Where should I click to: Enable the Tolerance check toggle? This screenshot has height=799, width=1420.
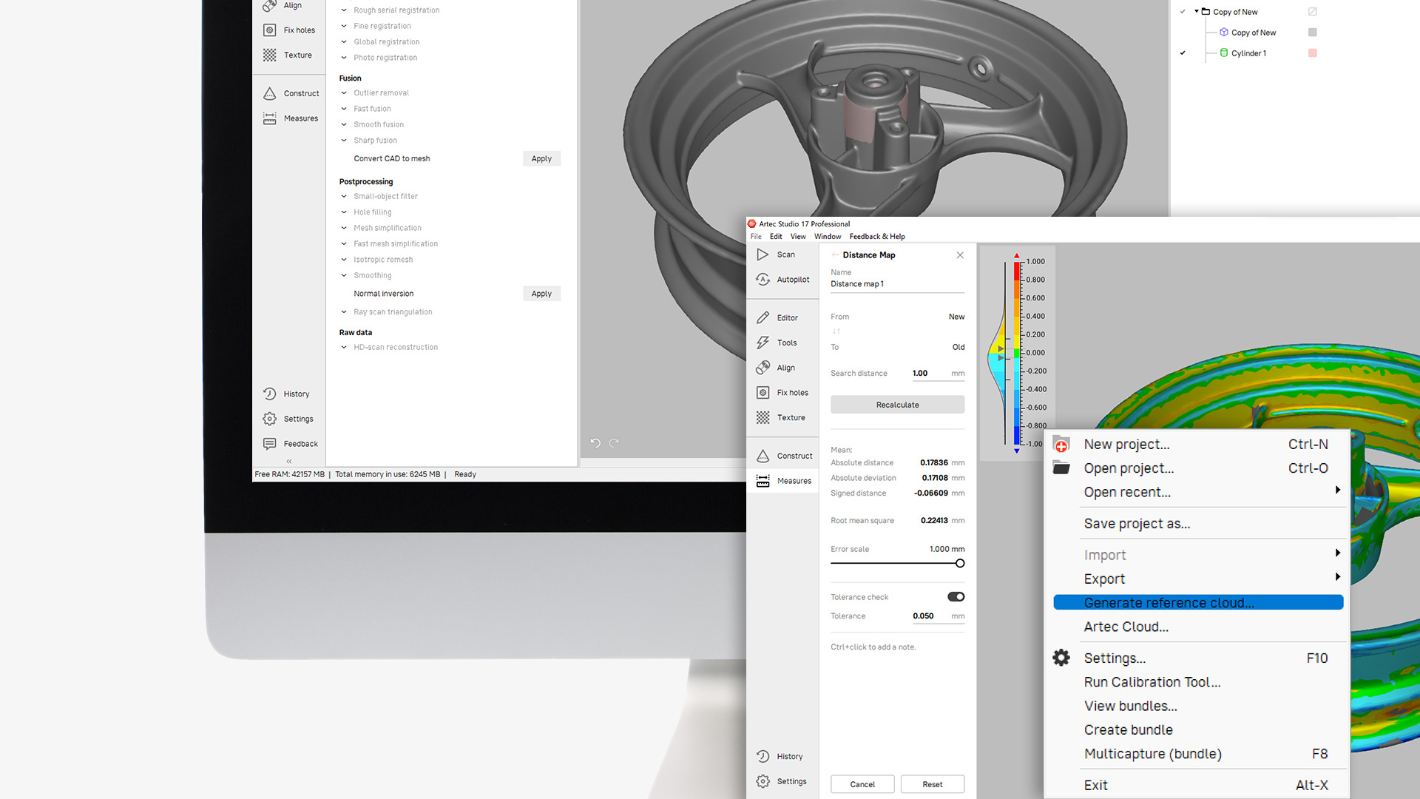pyautogui.click(x=955, y=596)
